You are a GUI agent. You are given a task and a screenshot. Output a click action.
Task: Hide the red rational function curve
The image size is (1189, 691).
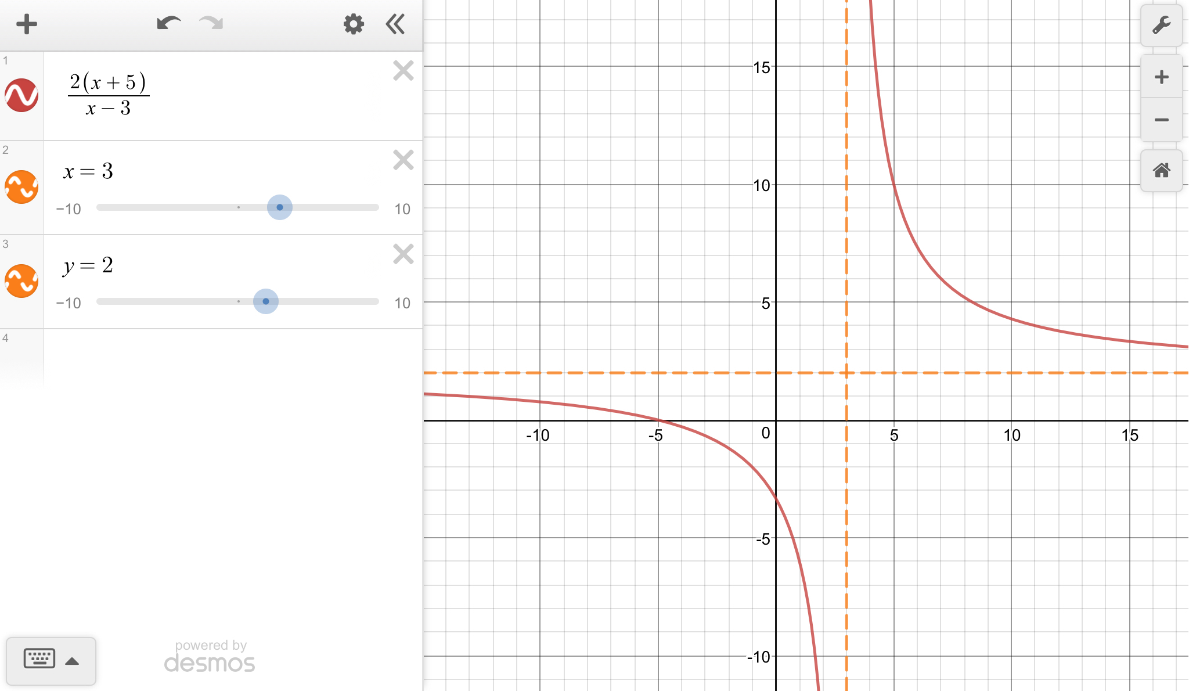click(21, 95)
